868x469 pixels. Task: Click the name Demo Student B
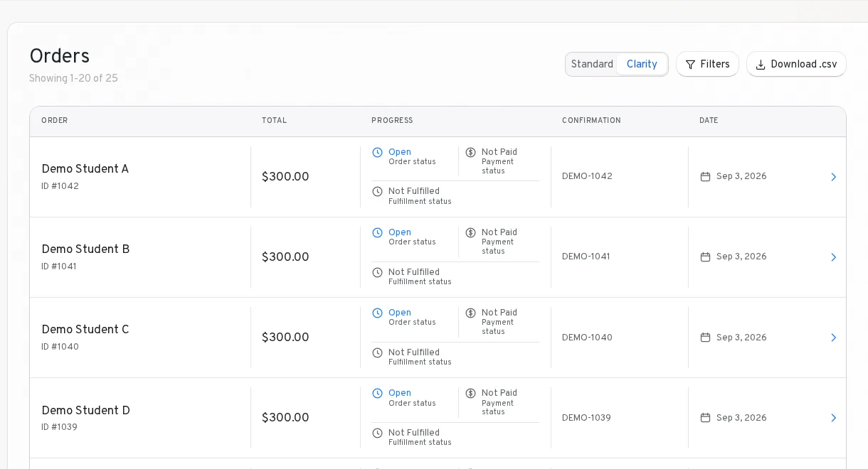[85, 249]
